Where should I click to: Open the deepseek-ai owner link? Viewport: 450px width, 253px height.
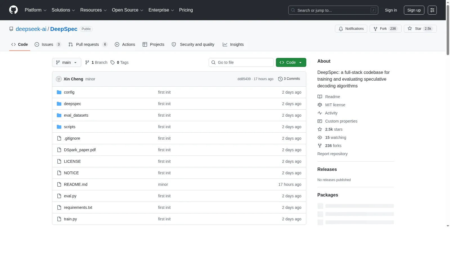(31, 29)
